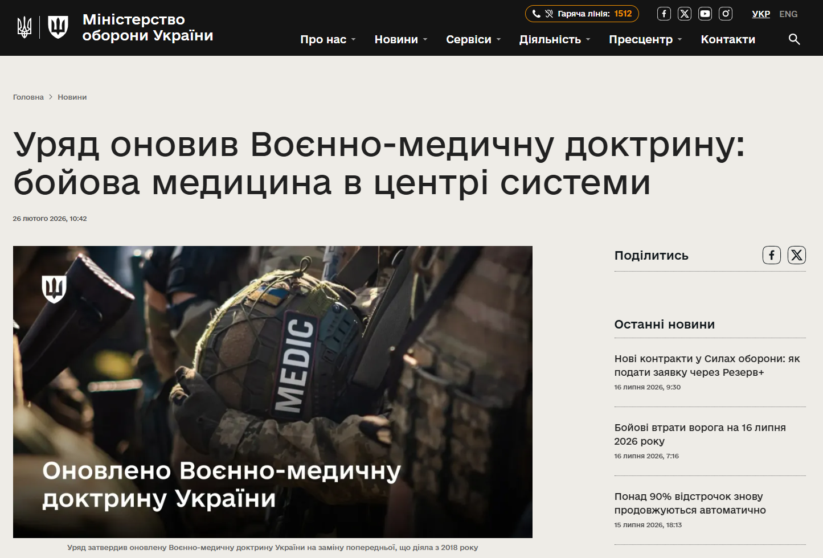Switch language to ENG
This screenshot has width=823, height=558.
[x=788, y=14]
